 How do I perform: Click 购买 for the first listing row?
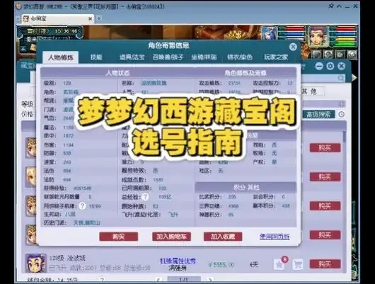[325, 148]
